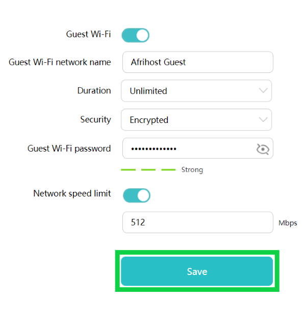Click the "Guest Wi-Fi network name" label
Screen dimensions: 306x325
[60, 62]
